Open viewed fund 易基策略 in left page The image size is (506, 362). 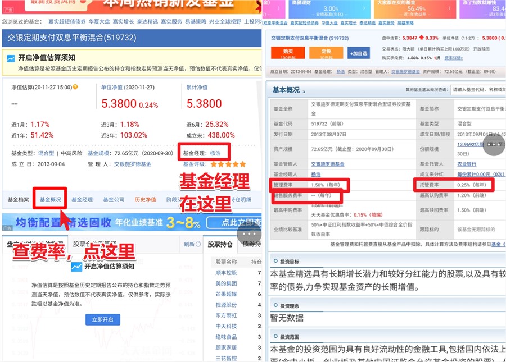tap(196, 21)
